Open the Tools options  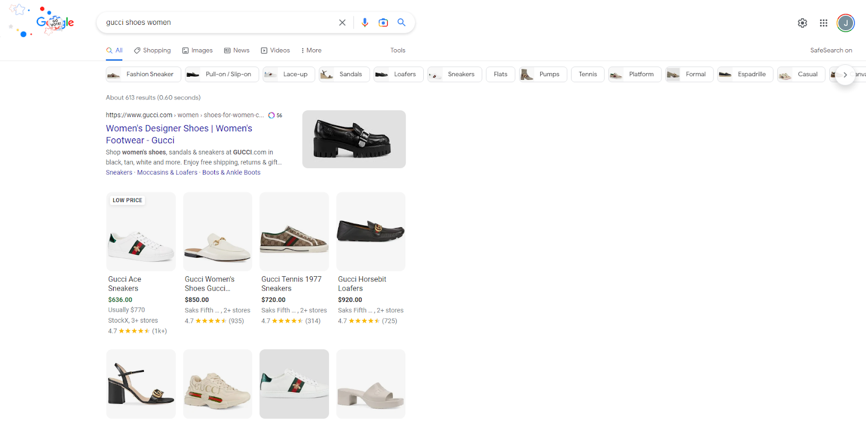pos(398,50)
